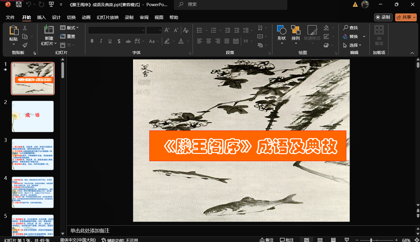Collapse the ribbon with the chevron
This screenshot has height=242, width=420.
coord(412,53)
